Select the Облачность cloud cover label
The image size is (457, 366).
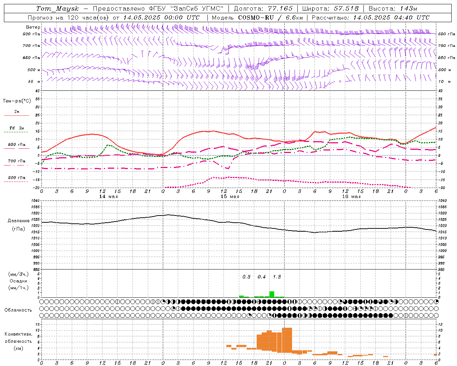click(x=18, y=310)
